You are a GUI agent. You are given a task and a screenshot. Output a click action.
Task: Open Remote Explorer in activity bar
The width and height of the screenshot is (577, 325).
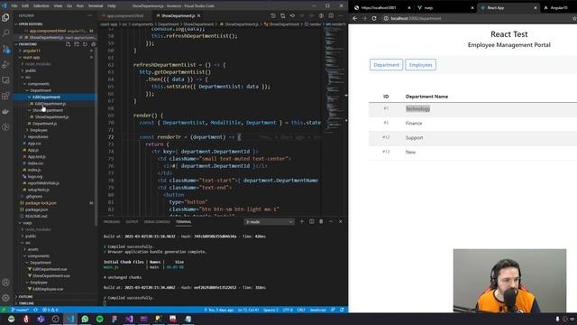5,80
